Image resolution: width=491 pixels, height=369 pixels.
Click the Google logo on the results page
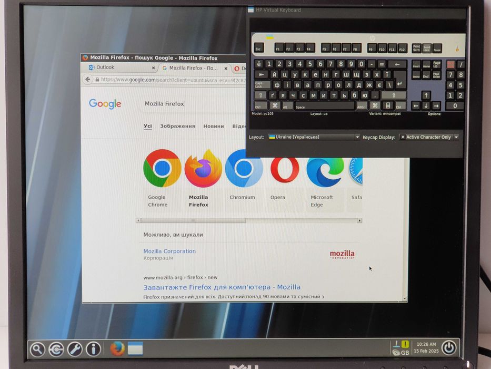[105, 103]
